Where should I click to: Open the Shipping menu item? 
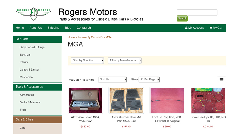tap(53, 28)
